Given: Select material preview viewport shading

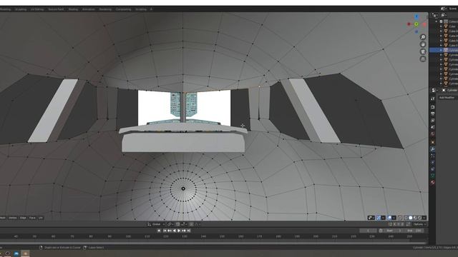Looking at the screenshot, I should click(x=415, y=218).
